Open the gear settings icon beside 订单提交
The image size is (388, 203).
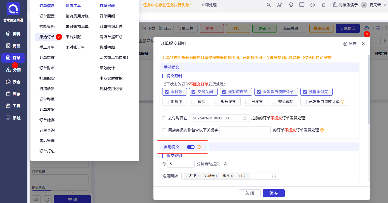[367, 28]
